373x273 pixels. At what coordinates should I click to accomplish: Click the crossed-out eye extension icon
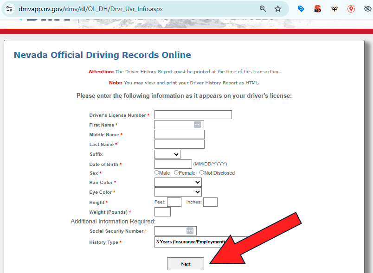click(368, 9)
